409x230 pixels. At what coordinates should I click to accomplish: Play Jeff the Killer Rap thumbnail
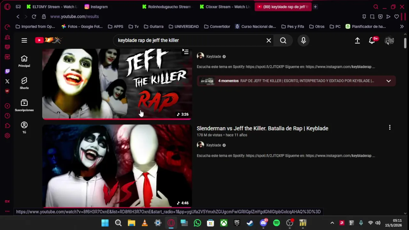117,84
